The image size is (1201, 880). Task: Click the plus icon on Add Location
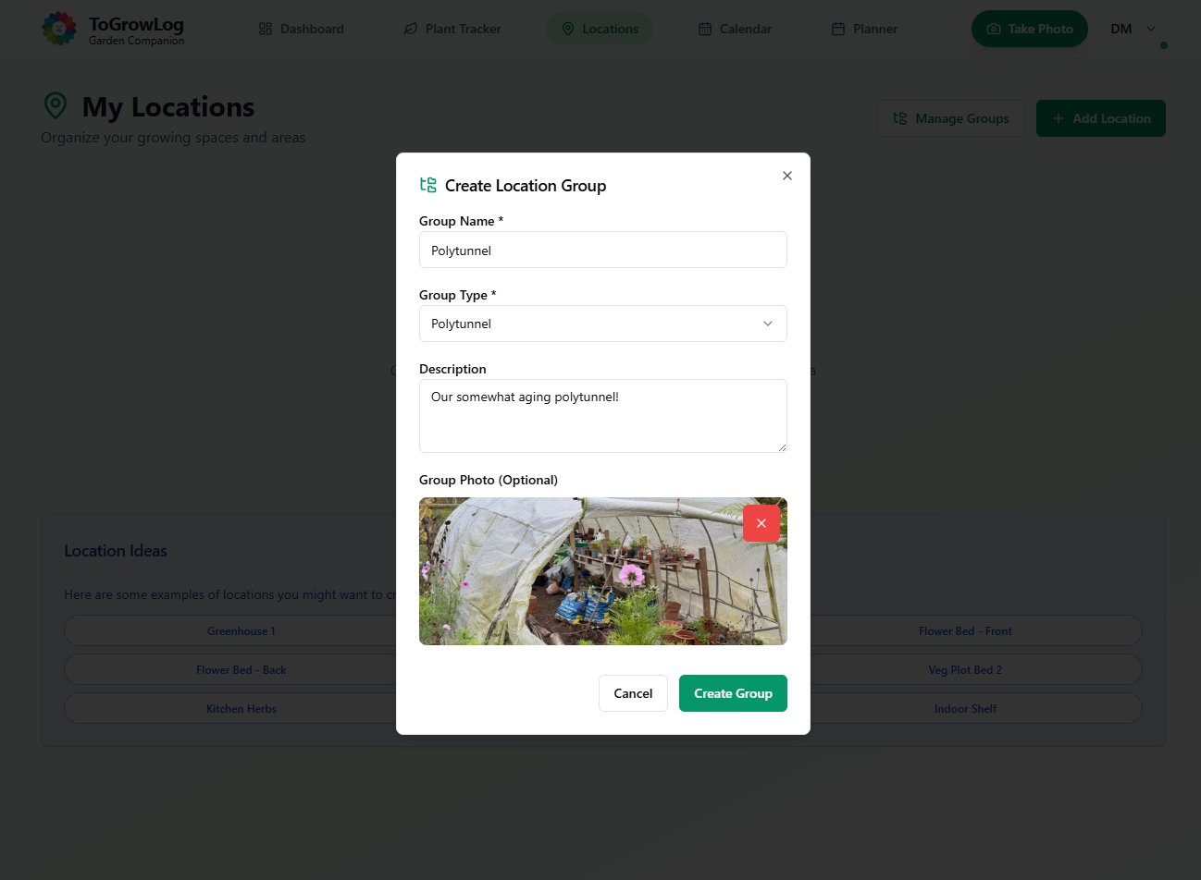click(1059, 118)
